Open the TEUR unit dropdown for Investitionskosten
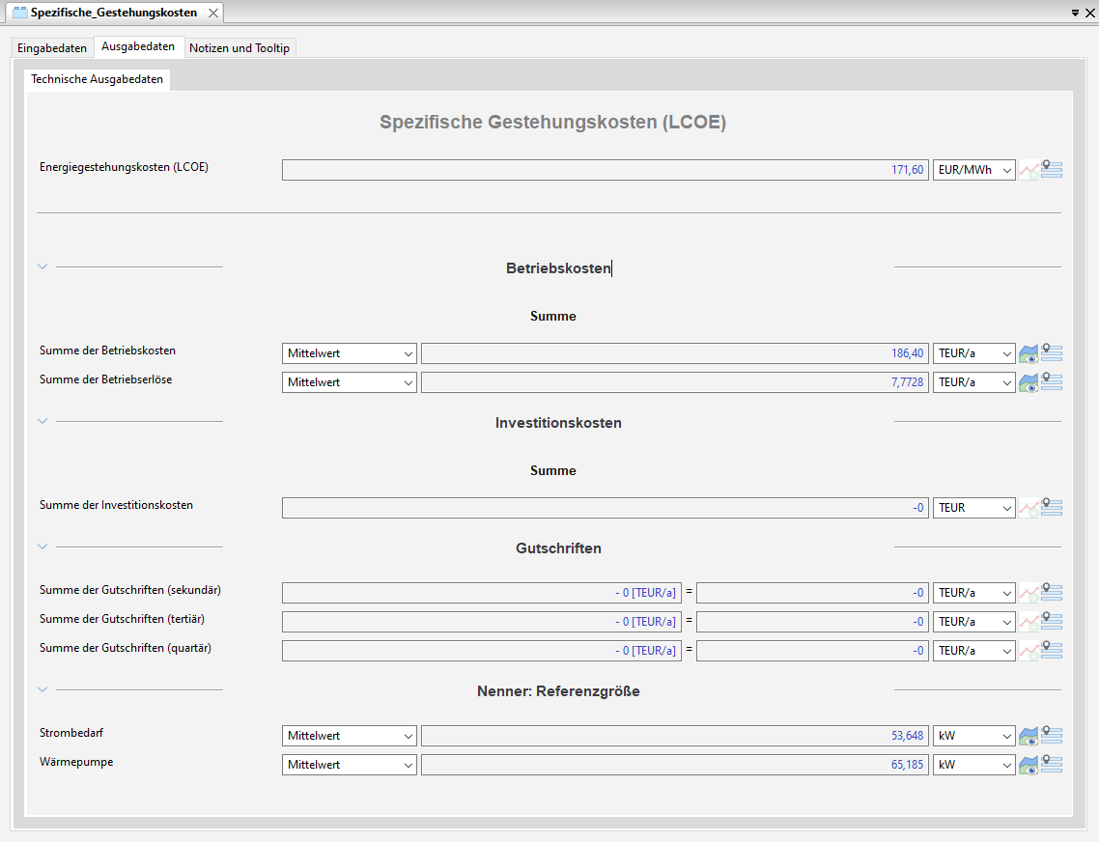 click(x=974, y=508)
